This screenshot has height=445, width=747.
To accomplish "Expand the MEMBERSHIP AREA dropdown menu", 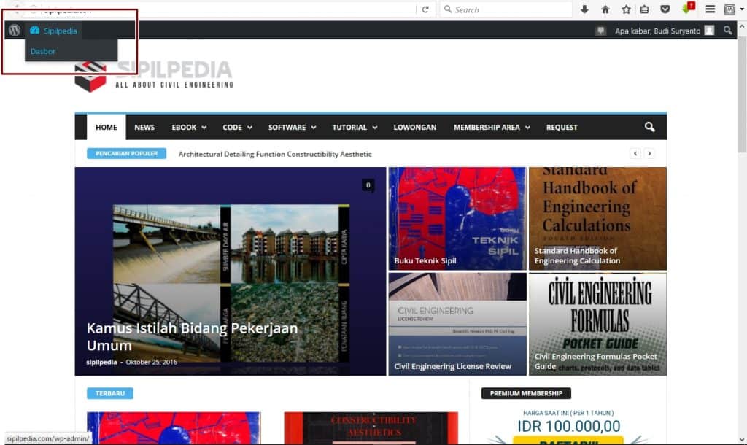I will [491, 127].
